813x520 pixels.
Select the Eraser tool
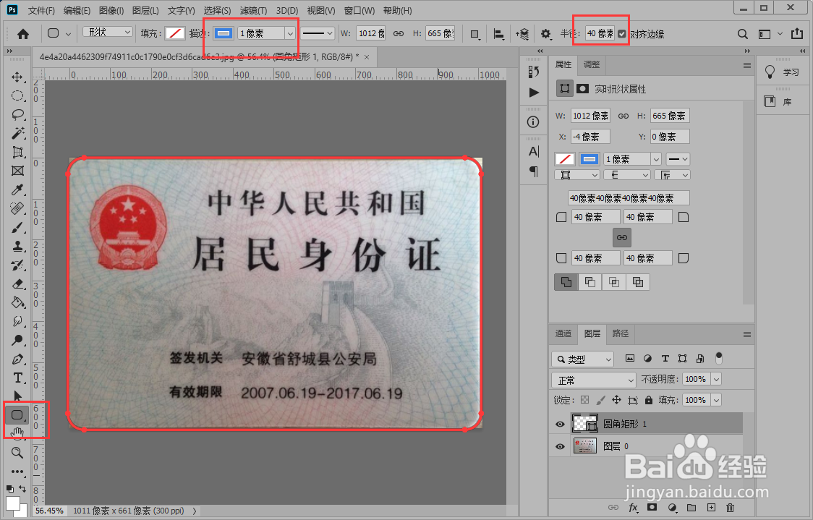pyautogui.click(x=17, y=284)
